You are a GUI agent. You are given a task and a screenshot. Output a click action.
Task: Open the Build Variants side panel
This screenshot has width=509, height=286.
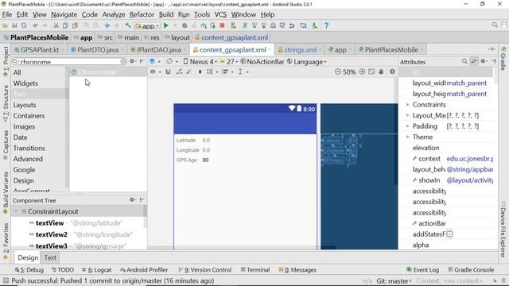(6, 193)
